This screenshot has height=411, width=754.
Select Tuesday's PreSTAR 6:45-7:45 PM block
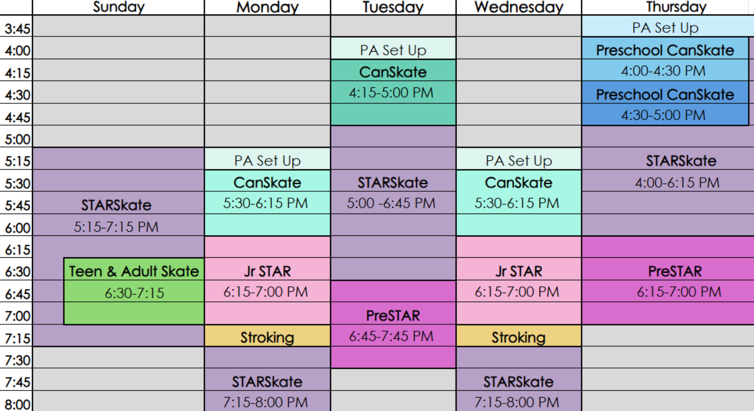[393, 324]
